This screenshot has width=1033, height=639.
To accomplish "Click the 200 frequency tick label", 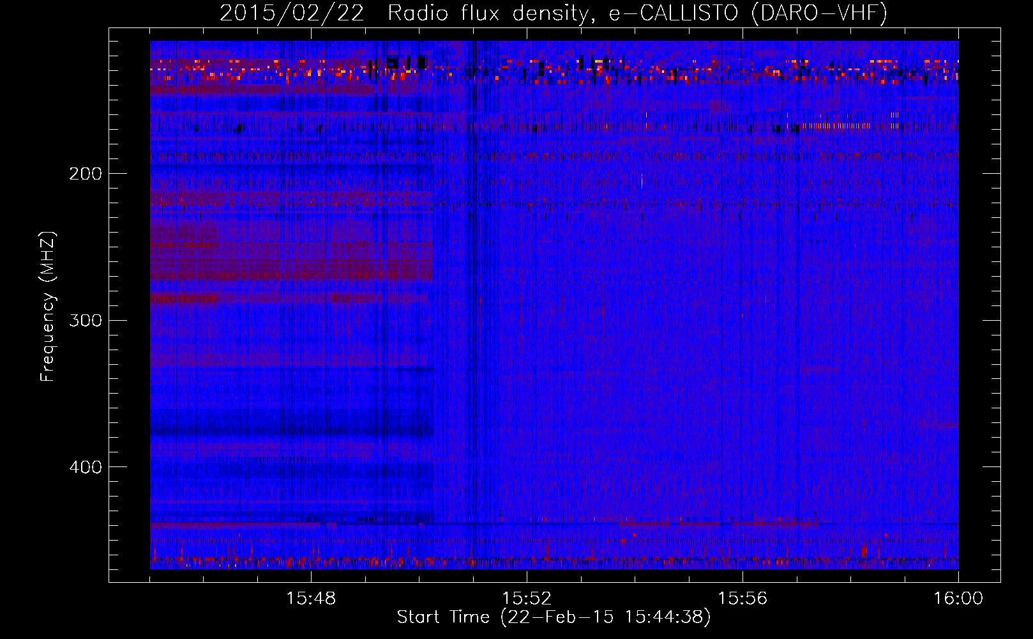I will click(x=86, y=173).
